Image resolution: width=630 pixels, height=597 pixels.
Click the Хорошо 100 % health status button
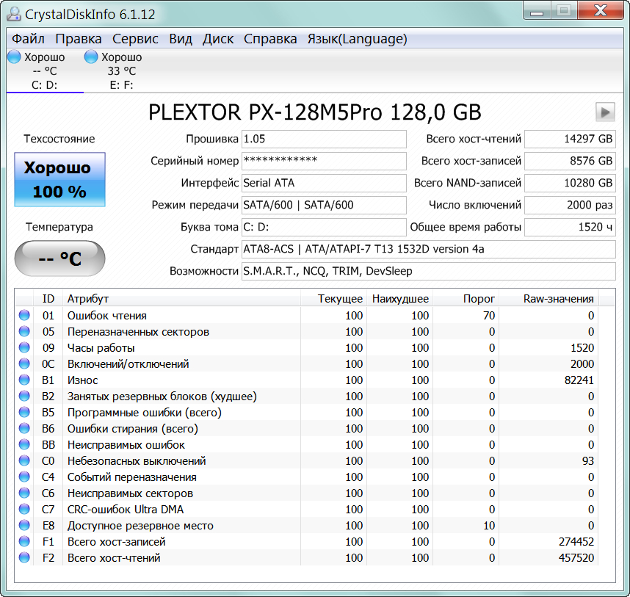60,179
